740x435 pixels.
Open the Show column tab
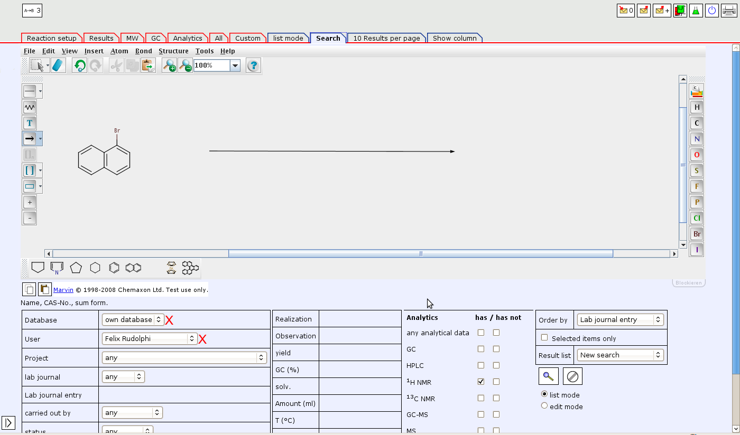455,38
